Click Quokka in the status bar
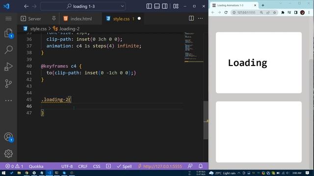The height and width of the screenshot is (176, 314). coord(36,166)
